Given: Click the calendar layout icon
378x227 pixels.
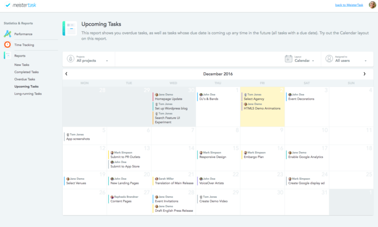Looking at the screenshot, I should (x=288, y=59).
